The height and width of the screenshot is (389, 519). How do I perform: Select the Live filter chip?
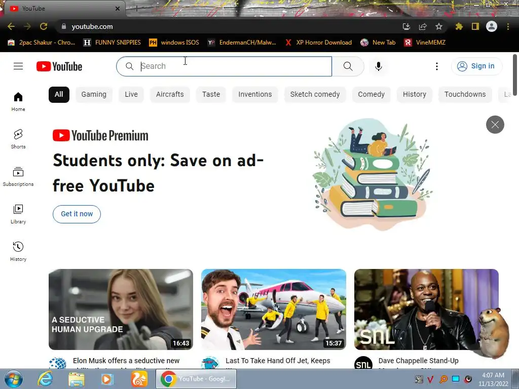point(131,94)
